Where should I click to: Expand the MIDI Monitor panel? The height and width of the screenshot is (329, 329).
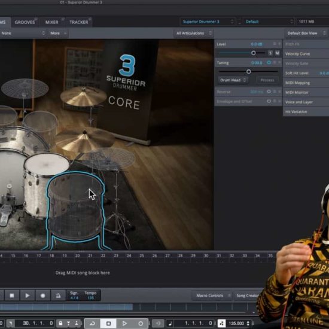pyautogui.click(x=306, y=93)
